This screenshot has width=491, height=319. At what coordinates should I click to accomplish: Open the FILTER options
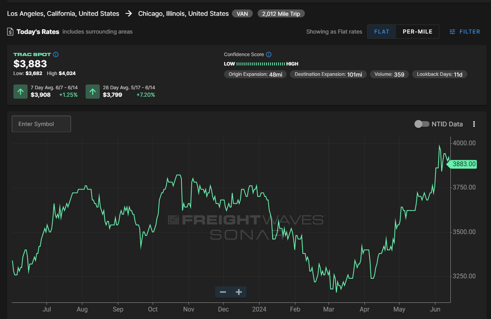(465, 32)
